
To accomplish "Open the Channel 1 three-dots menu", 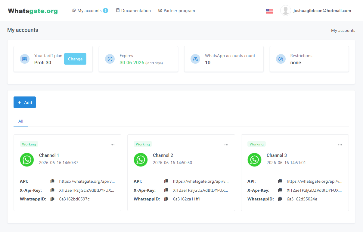I will [x=113, y=145].
